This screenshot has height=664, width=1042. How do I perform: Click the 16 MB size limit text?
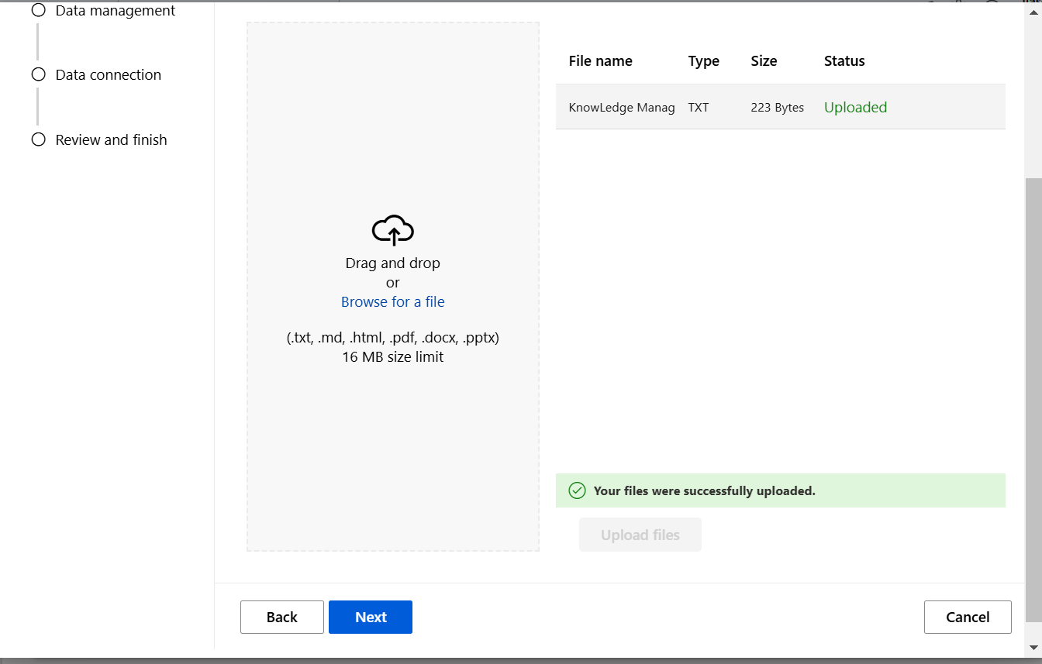(393, 357)
